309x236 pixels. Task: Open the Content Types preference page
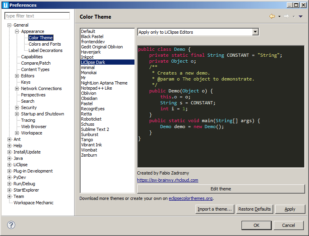tap(35, 69)
